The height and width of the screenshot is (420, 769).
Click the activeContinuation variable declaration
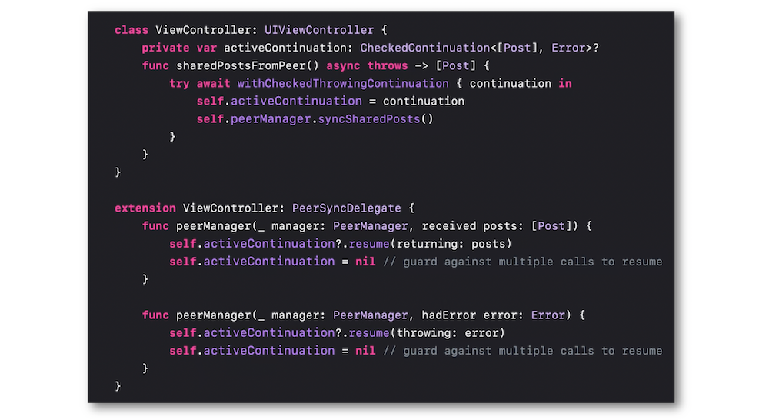tap(285, 48)
